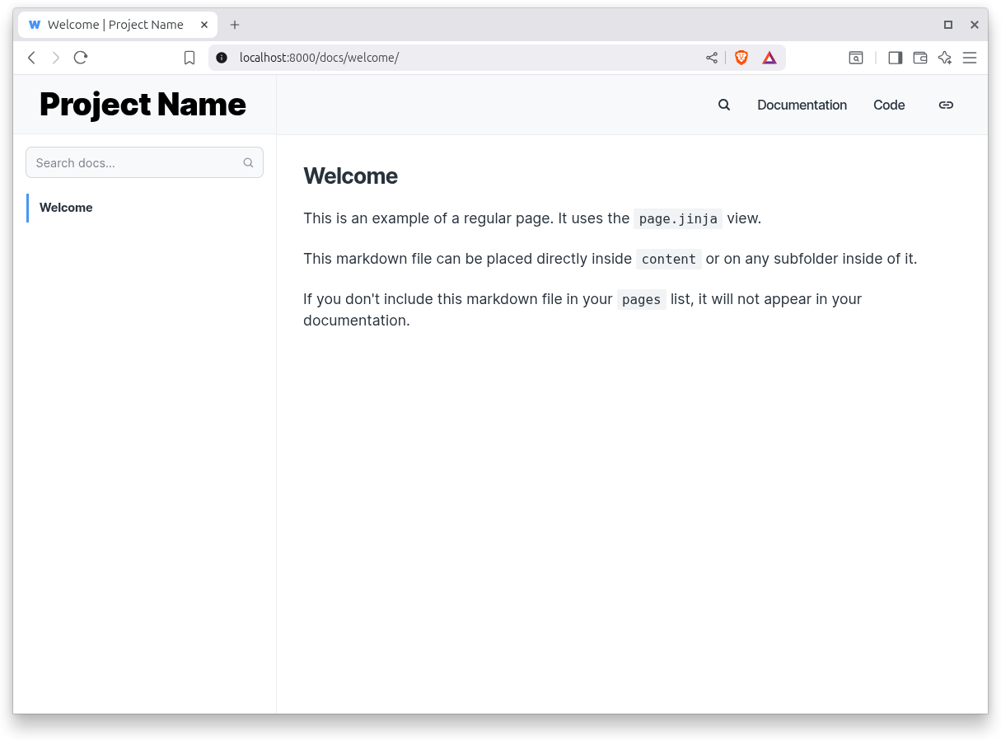The image size is (1001, 740).
Task: Switch to the Welcome | Project Name tab
Action: pos(115,25)
